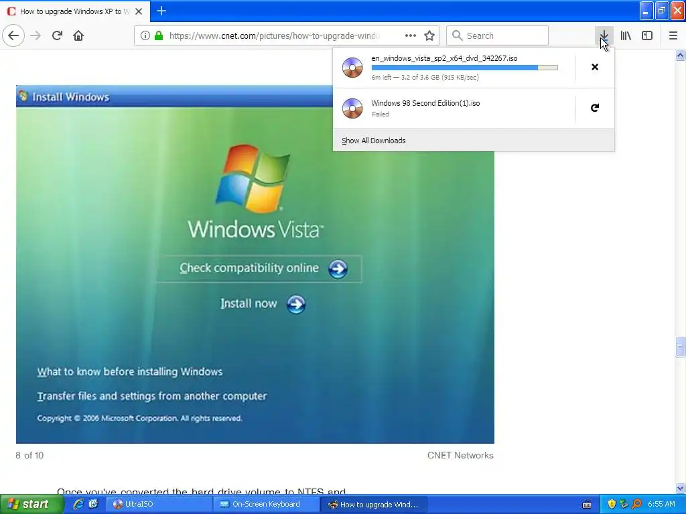
Task: Click the '8 of 10' slide counter
Action: pos(29,455)
